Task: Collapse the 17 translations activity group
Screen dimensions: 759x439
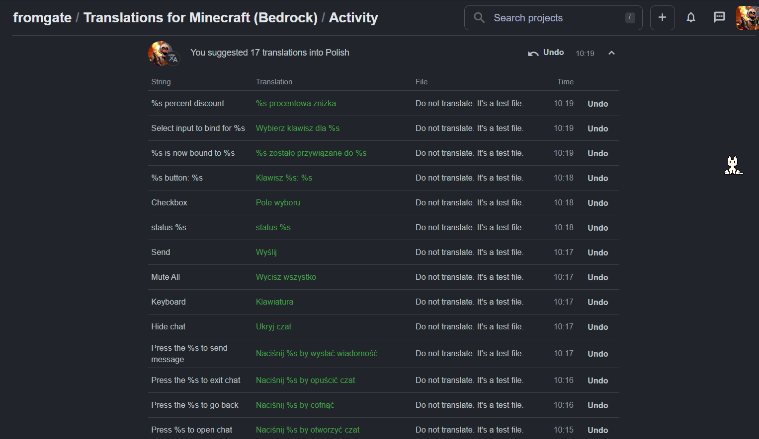Action: [x=611, y=53]
